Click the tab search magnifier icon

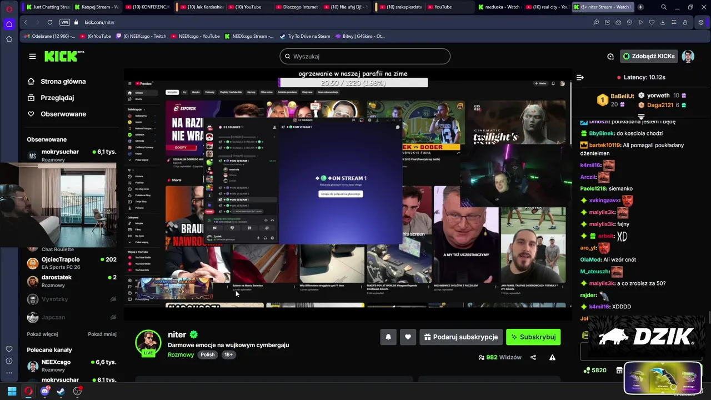click(x=664, y=7)
